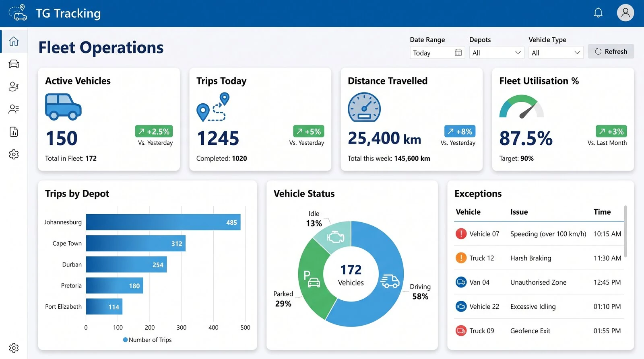Click the 'Fleet Operations' page heading
Viewport: 644px width, 359px height.
click(x=101, y=47)
